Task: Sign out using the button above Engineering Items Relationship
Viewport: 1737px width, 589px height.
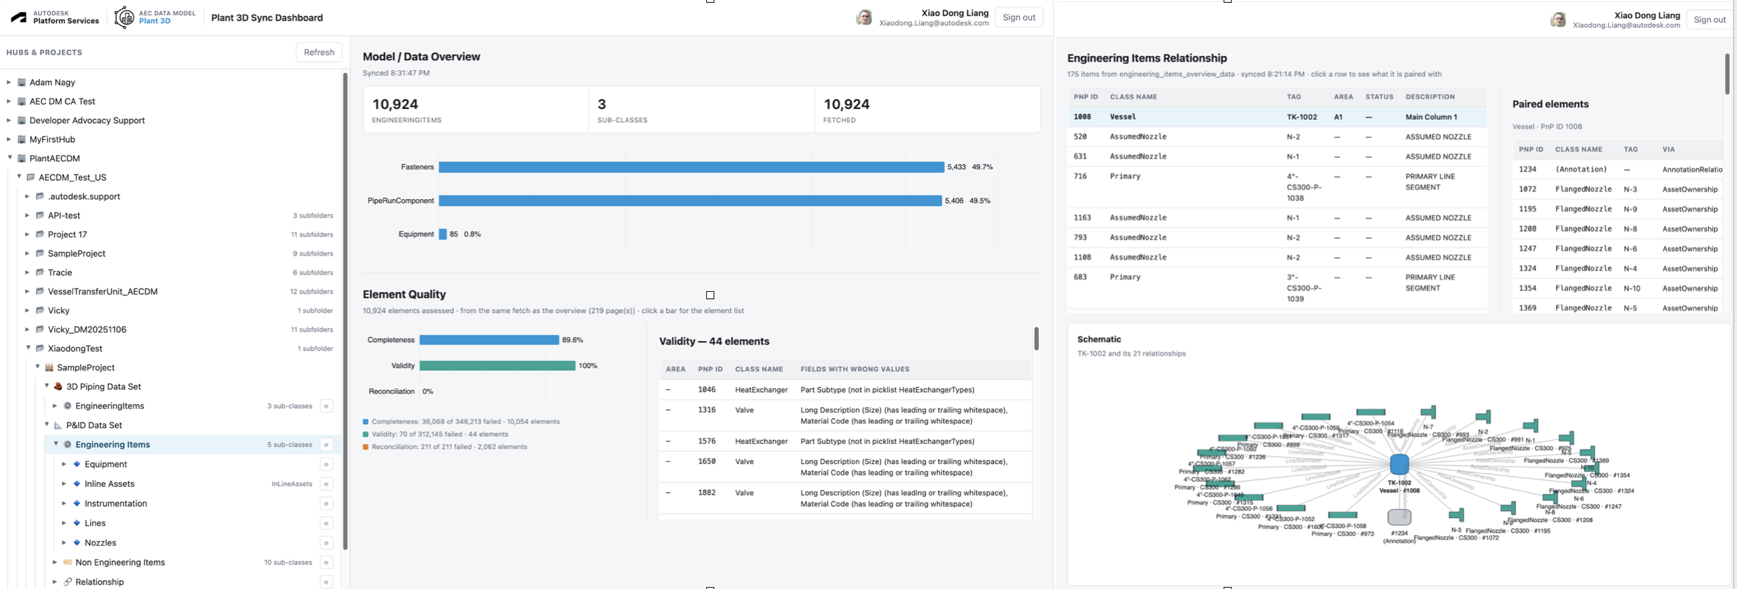Action: (x=1710, y=19)
